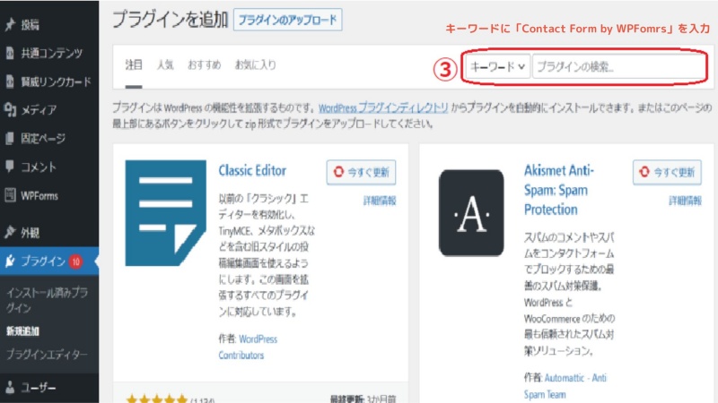Screen dimensions: 718x403
Task: Switch to the 注目 tab
Action: [134, 64]
